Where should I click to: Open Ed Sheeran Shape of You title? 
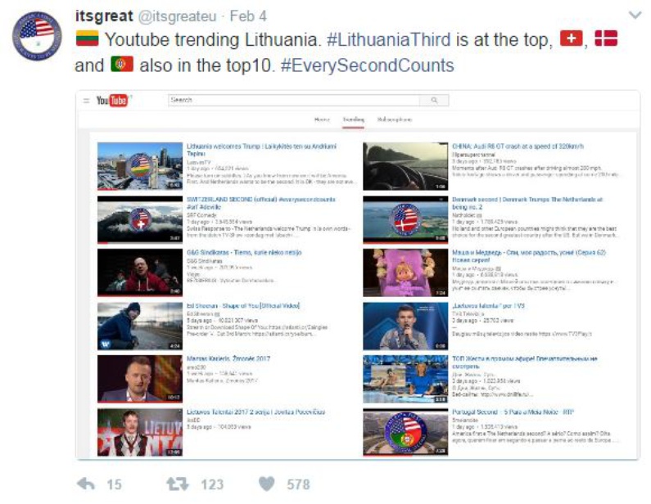click(x=243, y=306)
